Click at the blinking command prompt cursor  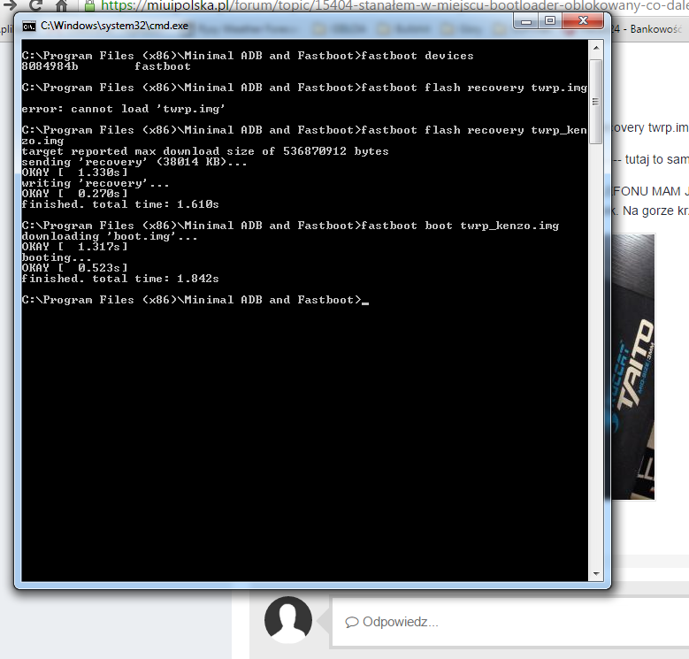click(x=364, y=301)
